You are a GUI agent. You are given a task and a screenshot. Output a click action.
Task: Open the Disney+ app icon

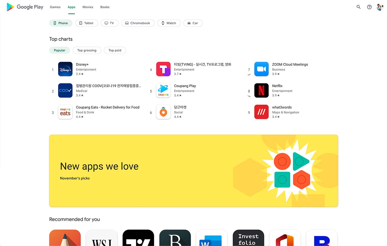tap(65, 69)
